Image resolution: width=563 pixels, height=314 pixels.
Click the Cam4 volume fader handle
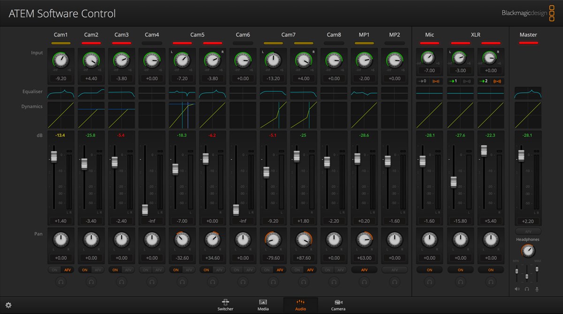coord(145,209)
